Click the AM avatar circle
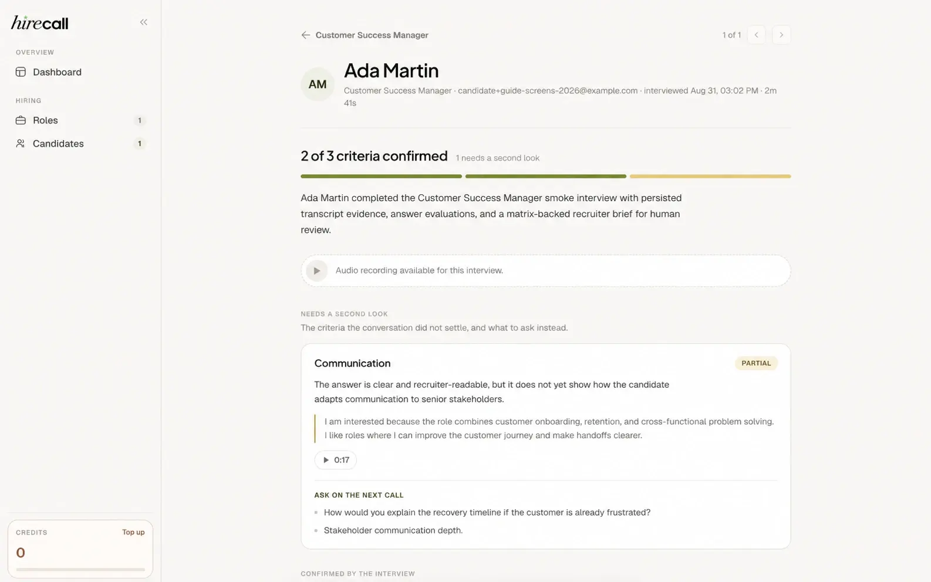931x582 pixels. click(x=318, y=84)
